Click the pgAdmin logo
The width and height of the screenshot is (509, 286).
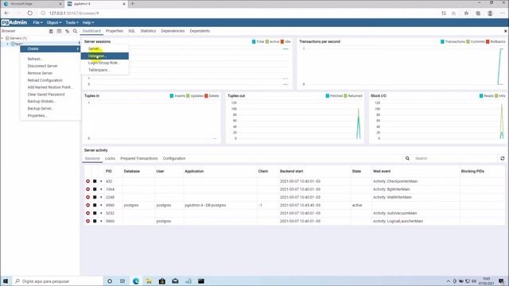coord(14,22)
